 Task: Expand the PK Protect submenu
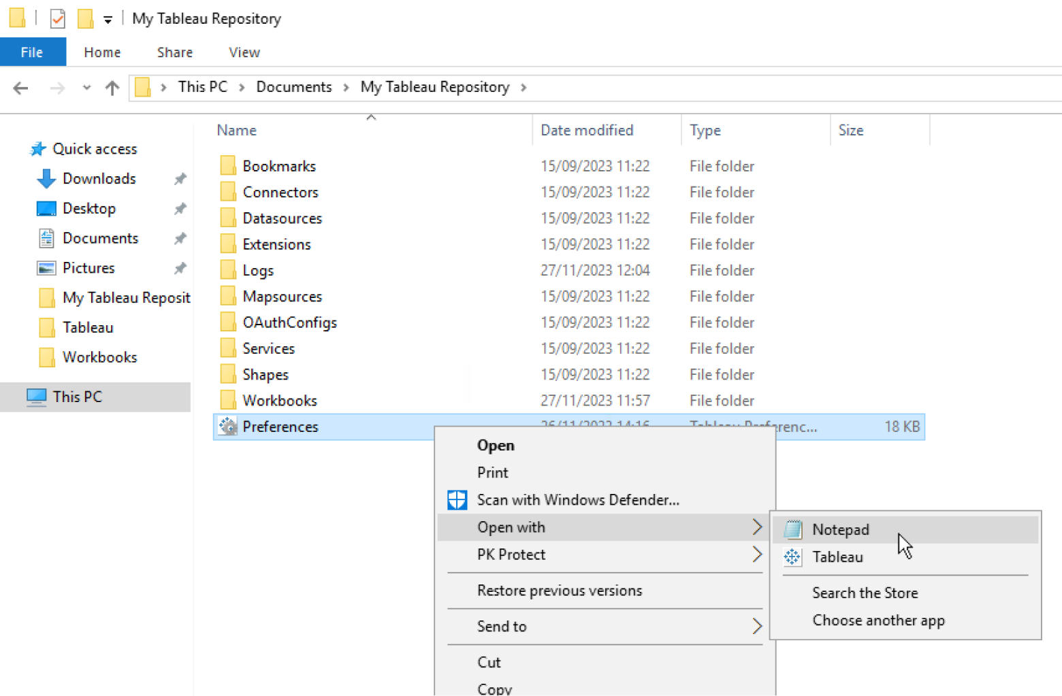[757, 554]
